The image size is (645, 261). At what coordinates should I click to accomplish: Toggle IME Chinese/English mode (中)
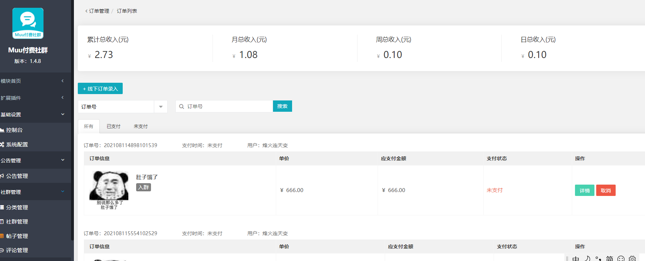click(576, 259)
